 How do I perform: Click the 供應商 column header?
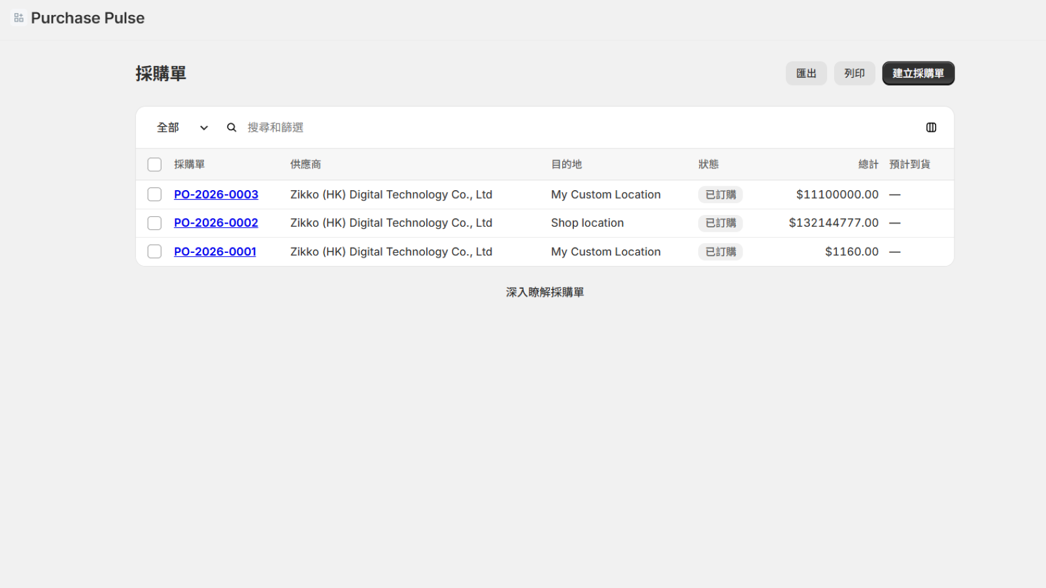(x=306, y=165)
